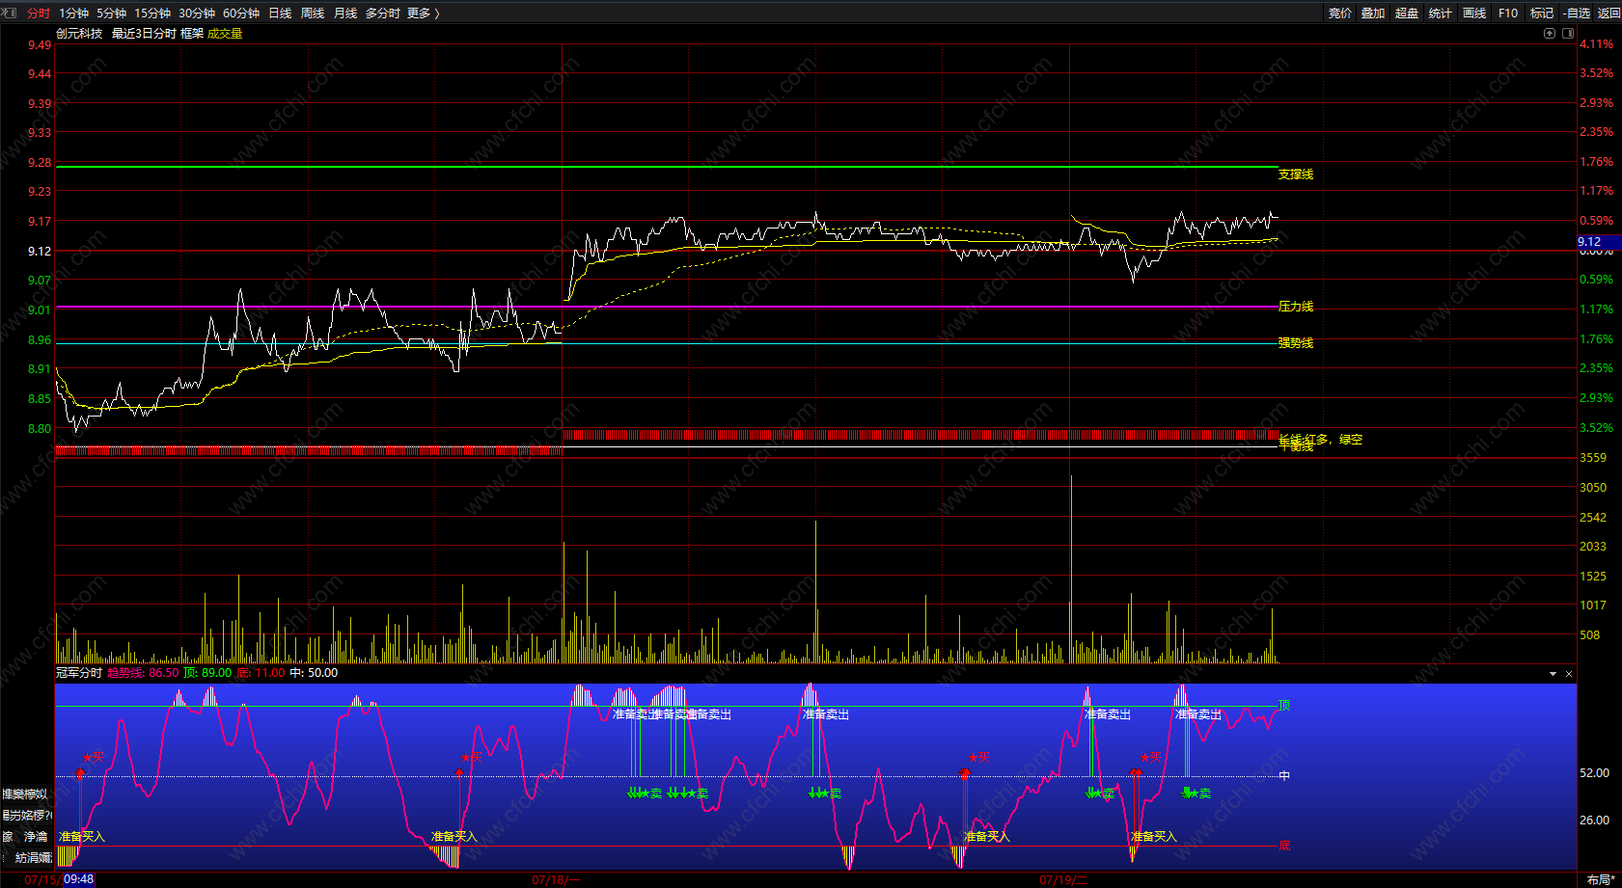The width and height of the screenshot is (1622, 888).
Task: Click the 压力线 resistance line label
Action: pos(1296,307)
